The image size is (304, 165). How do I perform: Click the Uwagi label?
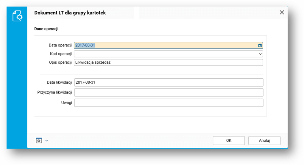click(x=67, y=103)
